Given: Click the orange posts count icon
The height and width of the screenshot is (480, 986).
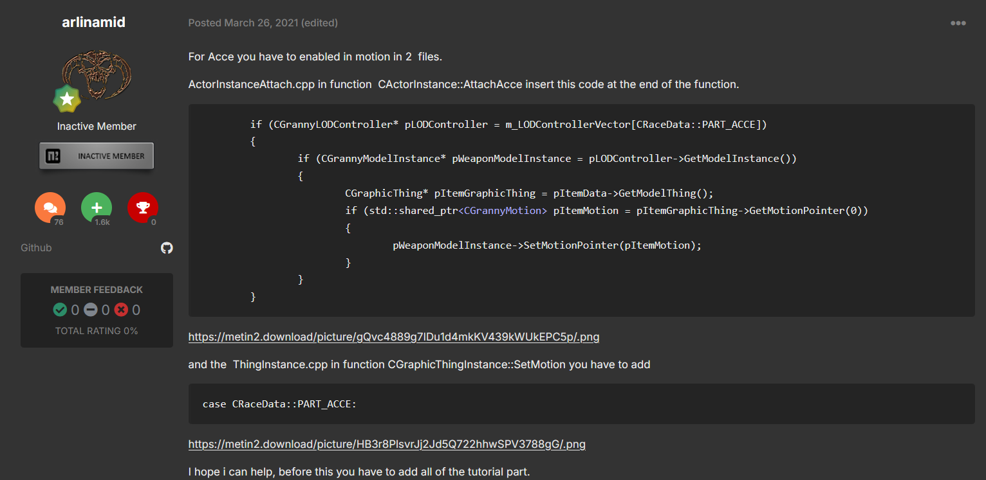Looking at the screenshot, I should [x=50, y=208].
